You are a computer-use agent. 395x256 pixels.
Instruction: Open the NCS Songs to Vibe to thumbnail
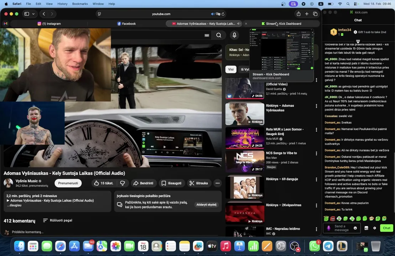click(245, 161)
